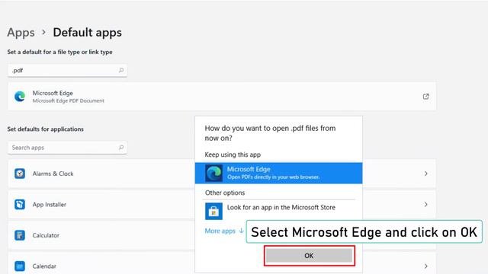Image resolution: width=488 pixels, height=274 pixels.
Task: Click the Calendar label
Action: point(44,266)
